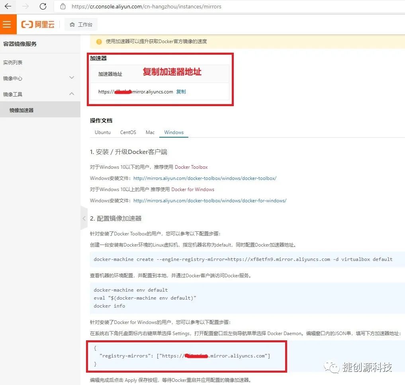Open 实例列表 in sidebar
Viewport: 405px width, 385px height.
point(13,62)
